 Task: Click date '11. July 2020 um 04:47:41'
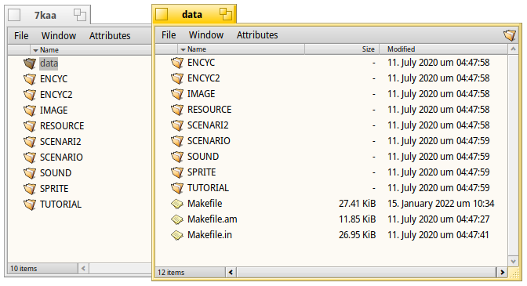pyautogui.click(x=438, y=235)
